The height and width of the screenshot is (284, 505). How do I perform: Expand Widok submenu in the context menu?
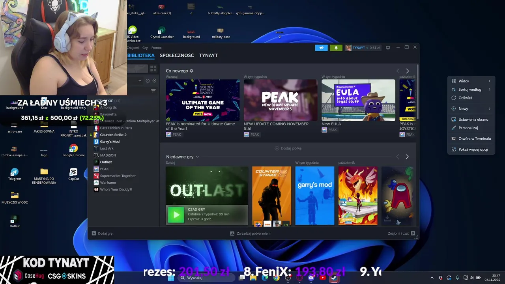click(471, 81)
